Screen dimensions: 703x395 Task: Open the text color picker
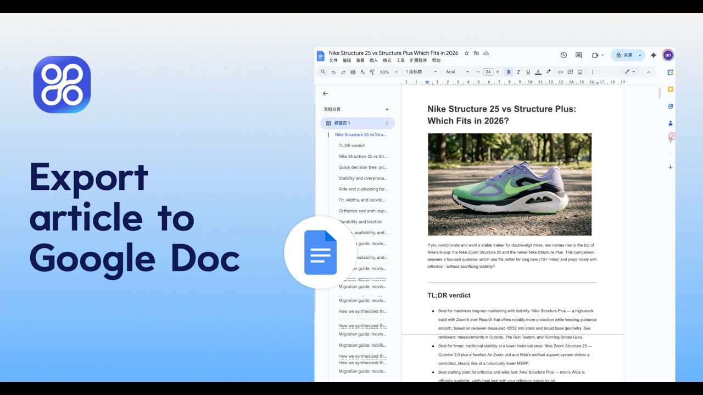click(x=538, y=72)
